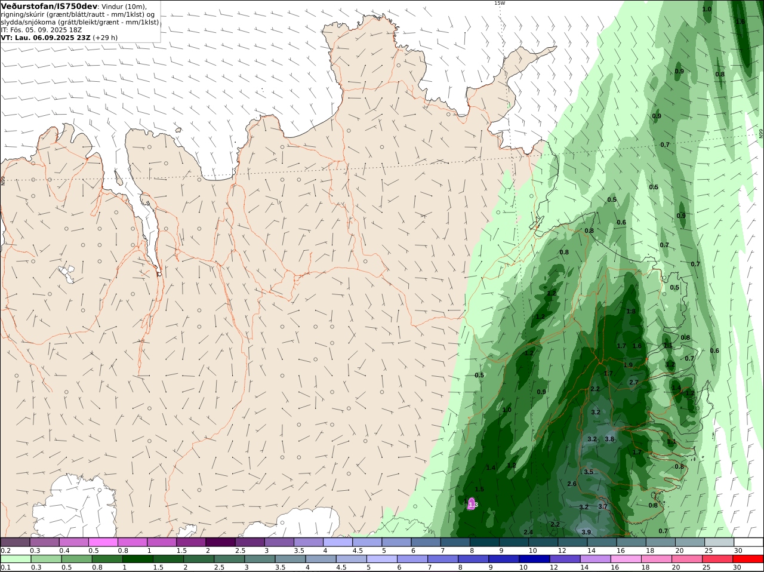This screenshot has height=572, width=764.
Task: Choose upper legend swatch labeled 18
Action: (x=660, y=542)
